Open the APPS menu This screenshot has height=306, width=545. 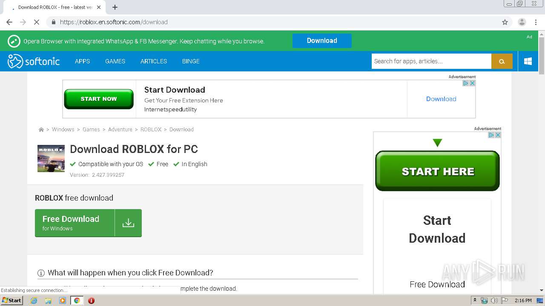click(82, 61)
